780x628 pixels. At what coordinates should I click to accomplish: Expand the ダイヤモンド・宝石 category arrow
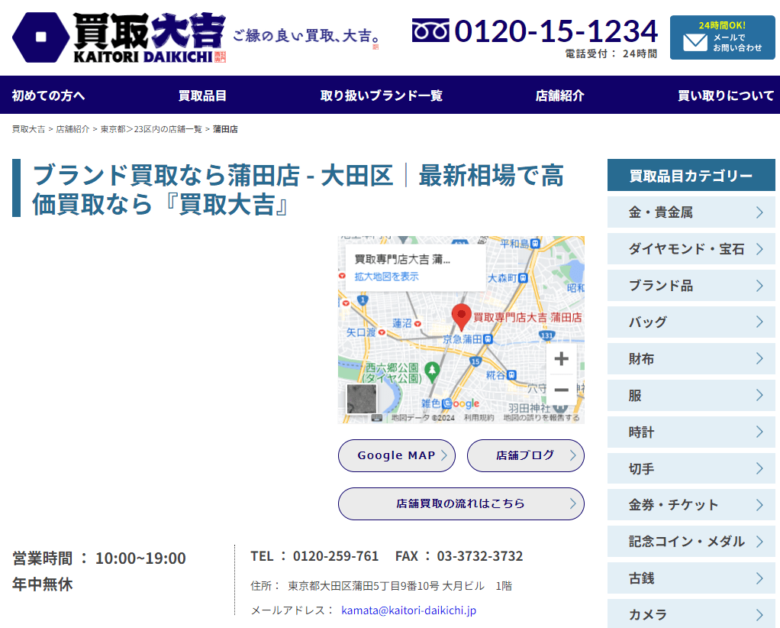[759, 249]
